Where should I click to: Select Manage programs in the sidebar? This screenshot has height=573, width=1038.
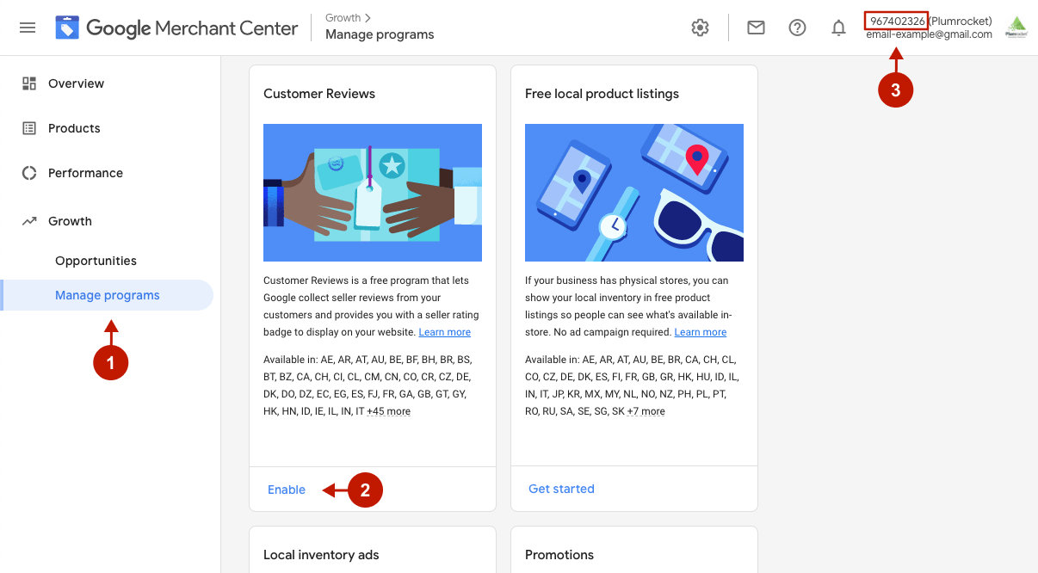click(x=107, y=295)
